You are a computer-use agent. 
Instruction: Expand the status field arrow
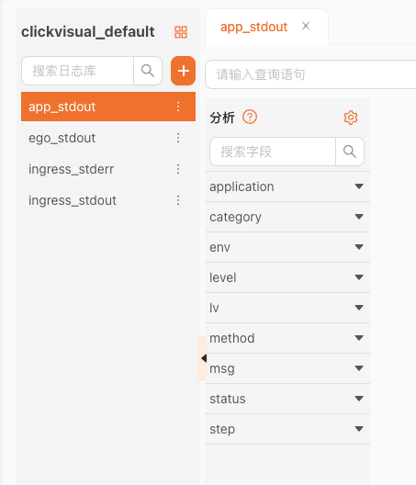[x=359, y=399]
